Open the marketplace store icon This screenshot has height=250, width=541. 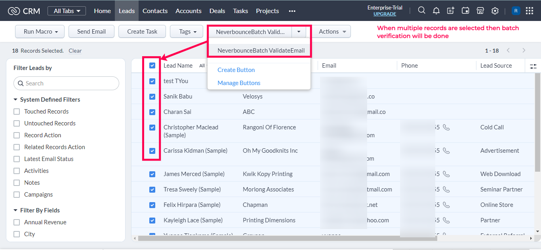click(480, 11)
